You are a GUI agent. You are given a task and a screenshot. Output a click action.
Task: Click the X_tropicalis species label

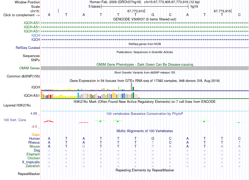(x=31, y=162)
